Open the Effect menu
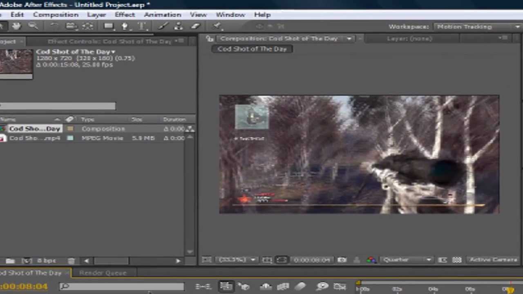 click(x=125, y=14)
